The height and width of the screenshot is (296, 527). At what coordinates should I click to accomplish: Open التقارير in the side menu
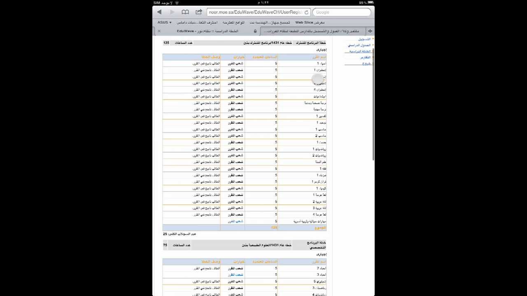tap(365, 58)
